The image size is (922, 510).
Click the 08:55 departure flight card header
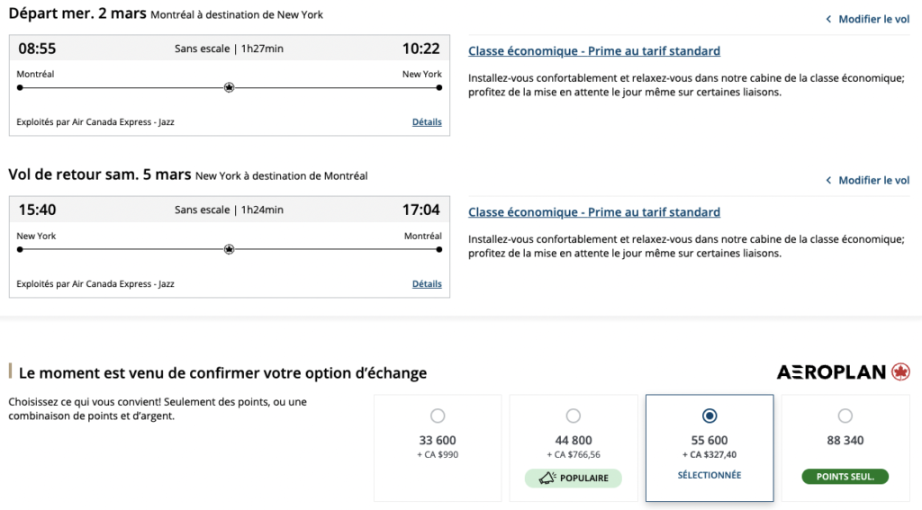point(229,49)
